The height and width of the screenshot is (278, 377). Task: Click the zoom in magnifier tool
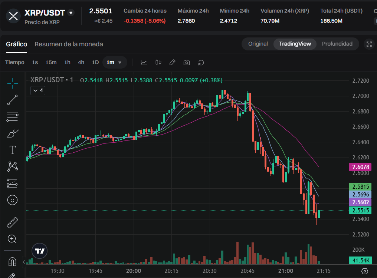pos(13,239)
